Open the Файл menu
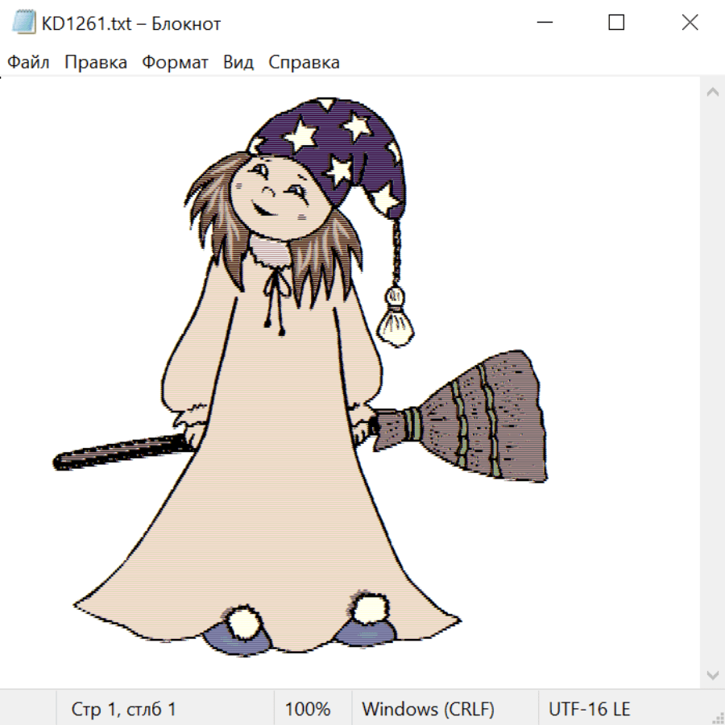The height and width of the screenshot is (725, 725). (29, 63)
